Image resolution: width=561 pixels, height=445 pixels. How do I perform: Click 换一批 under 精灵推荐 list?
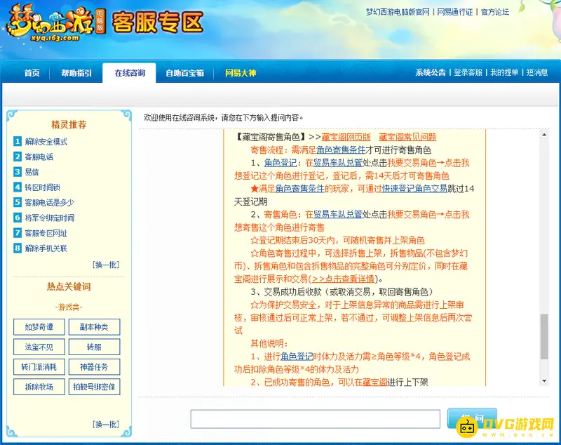click(x=106, y=265)
